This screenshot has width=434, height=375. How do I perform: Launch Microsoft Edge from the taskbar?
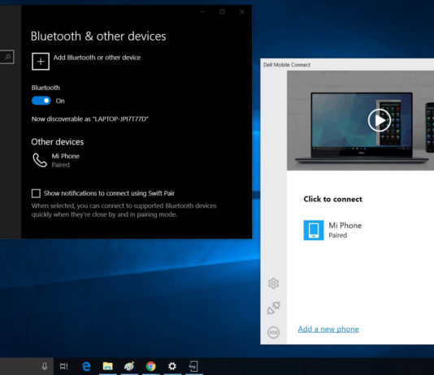(86, 366)
